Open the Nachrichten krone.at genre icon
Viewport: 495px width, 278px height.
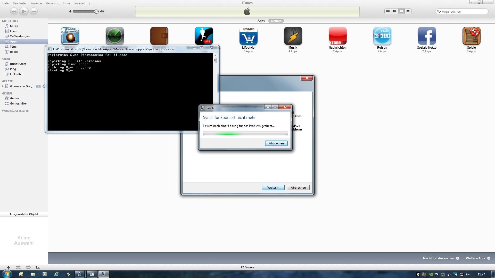coord(338,36)
